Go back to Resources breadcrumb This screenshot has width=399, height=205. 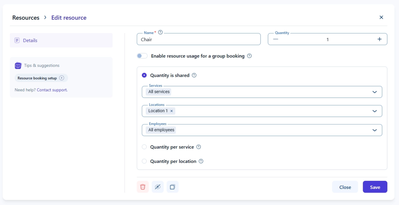click(x=26, y=18)
